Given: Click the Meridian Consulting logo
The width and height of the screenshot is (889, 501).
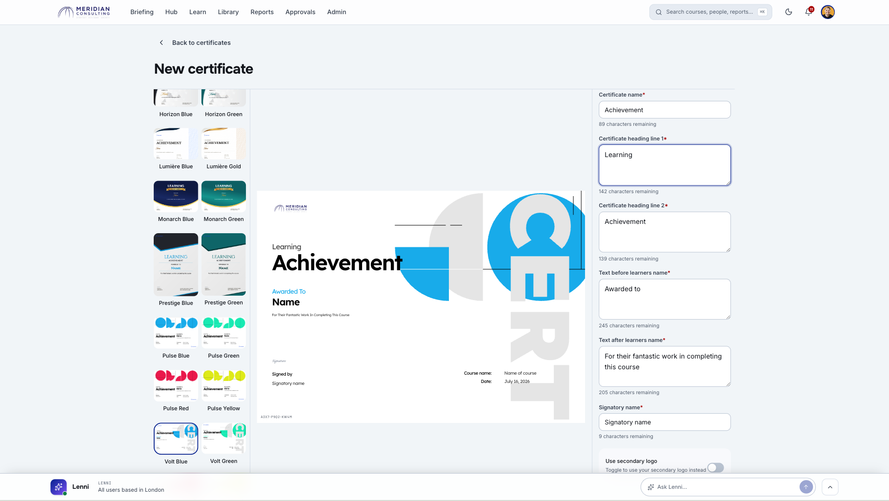Looking at the screenshot, I should click(x=84, y=12).
